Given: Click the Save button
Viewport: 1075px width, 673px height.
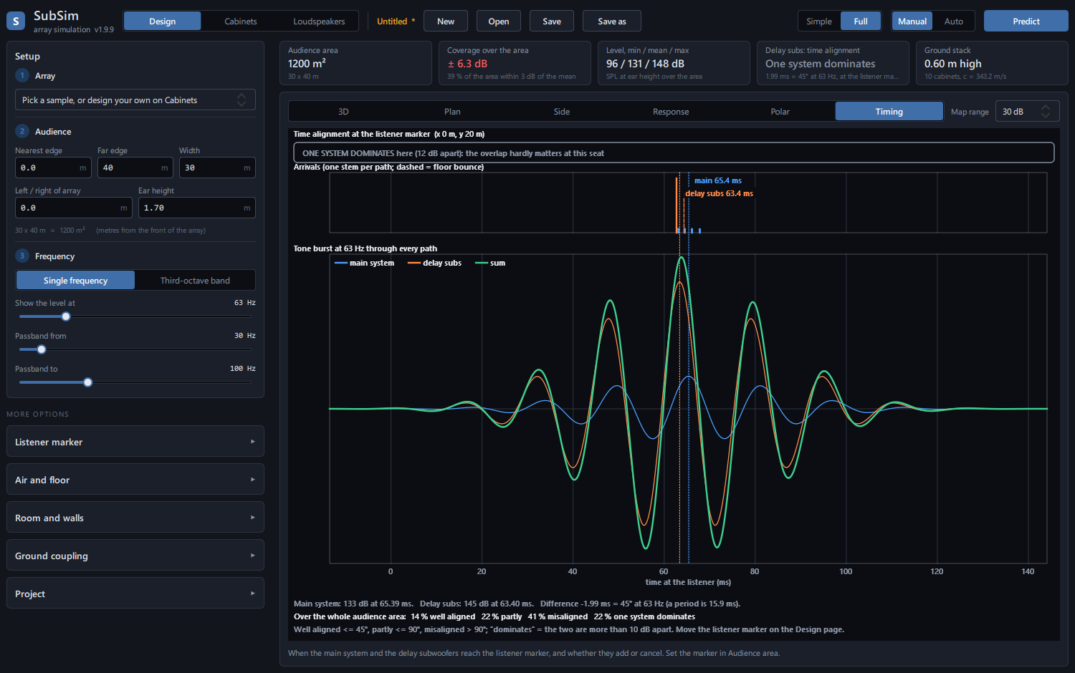Looking at the screenshot, I should coord(552,21).
